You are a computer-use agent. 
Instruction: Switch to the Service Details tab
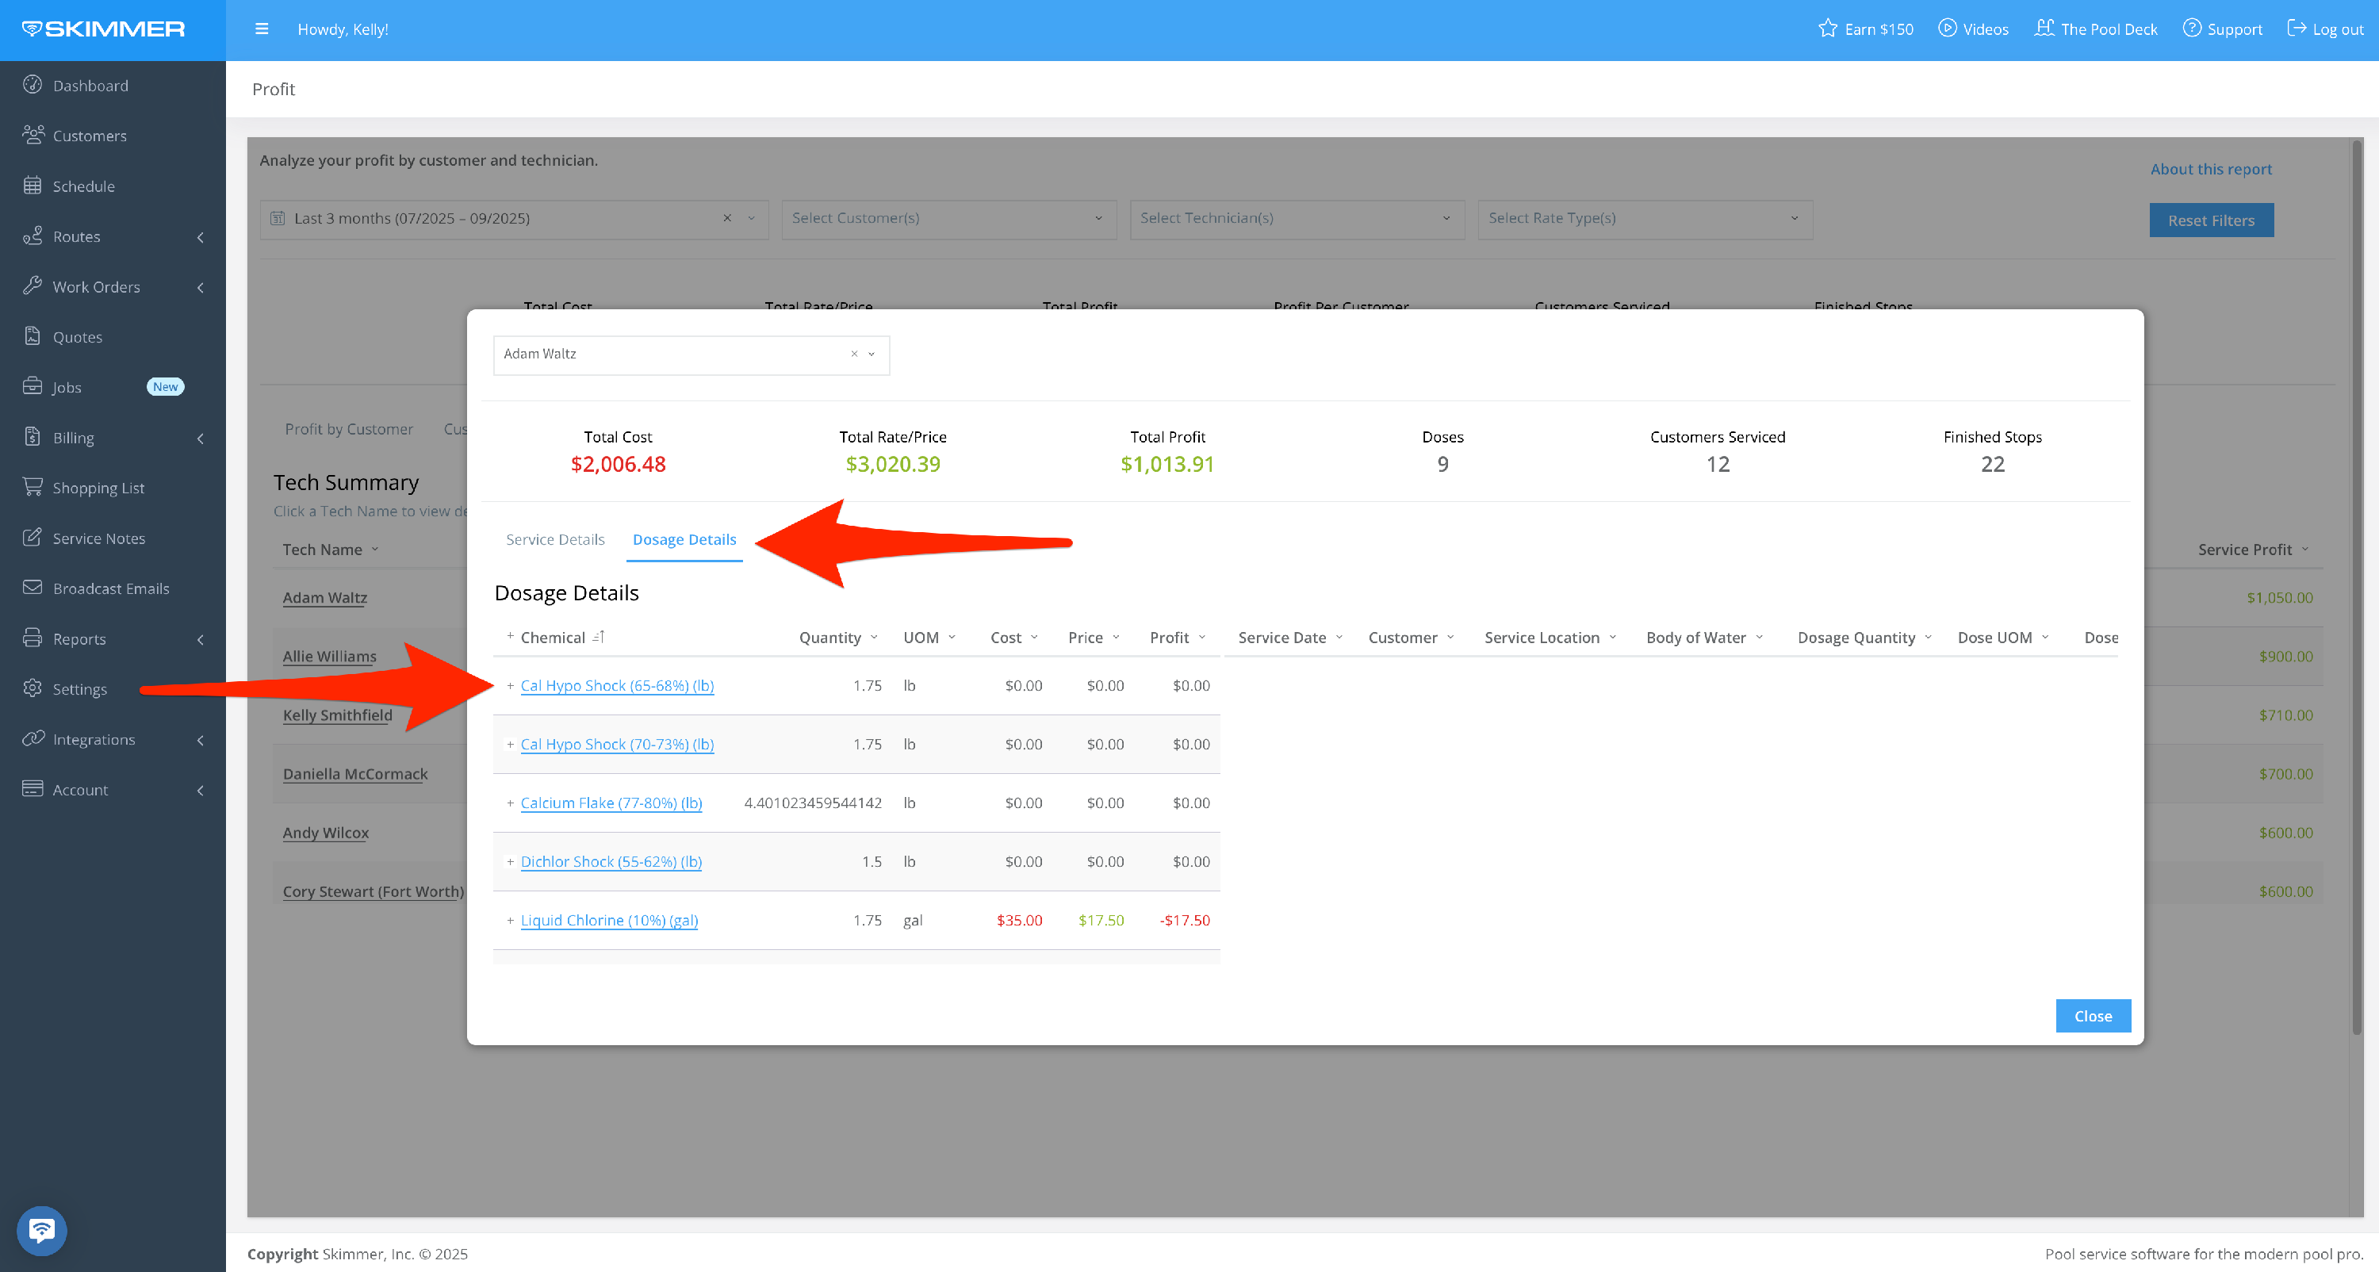pos(555,539)
